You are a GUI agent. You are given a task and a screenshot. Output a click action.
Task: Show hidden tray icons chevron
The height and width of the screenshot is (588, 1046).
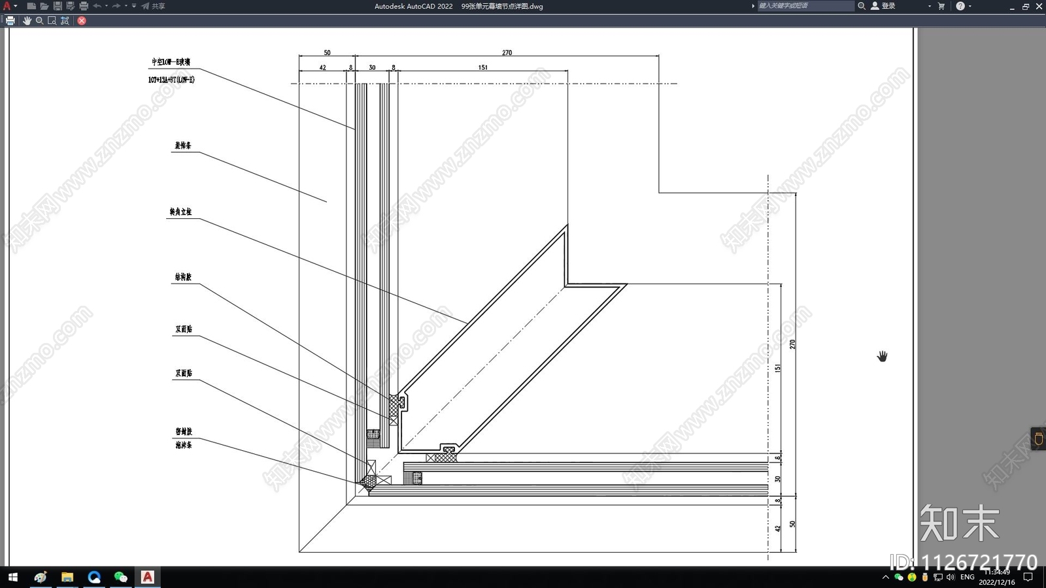click(x=886, y=577)
